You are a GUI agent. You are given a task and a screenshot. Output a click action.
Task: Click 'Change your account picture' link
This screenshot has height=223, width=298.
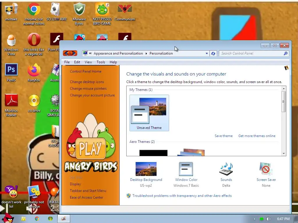(x=92, y=95)
